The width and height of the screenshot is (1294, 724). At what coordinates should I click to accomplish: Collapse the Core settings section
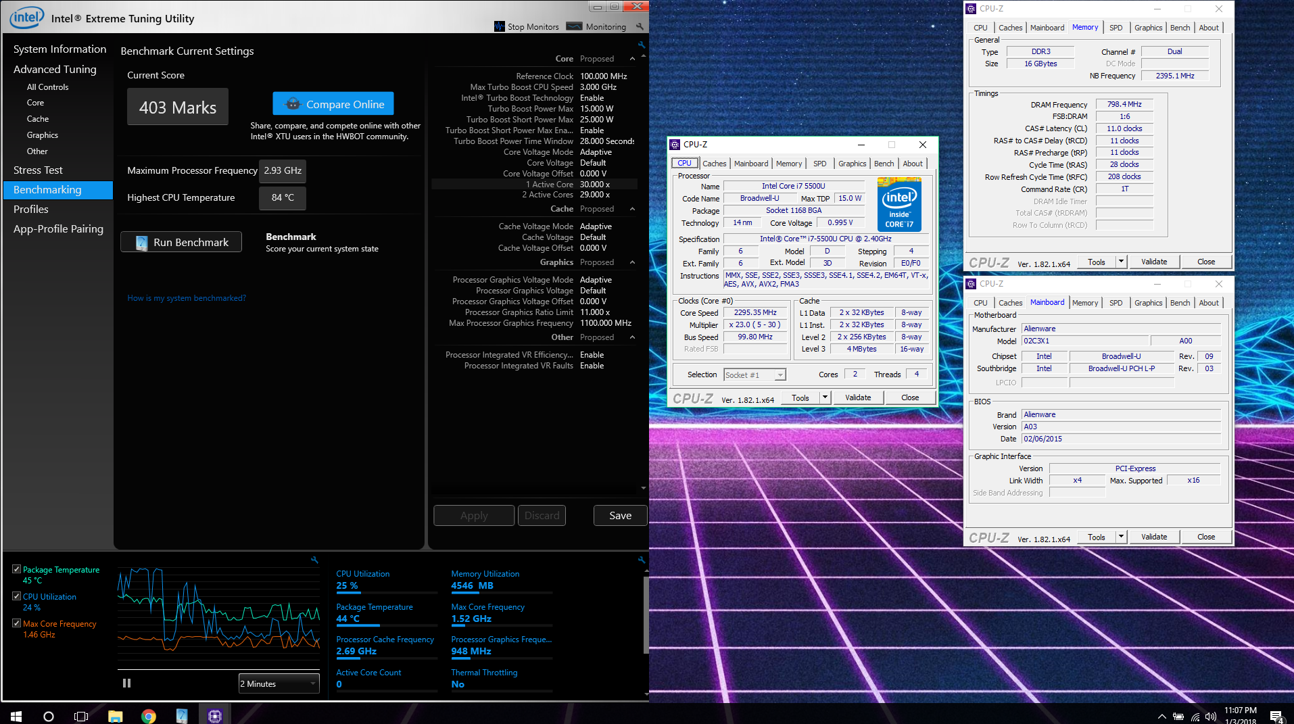pos(632,59)
